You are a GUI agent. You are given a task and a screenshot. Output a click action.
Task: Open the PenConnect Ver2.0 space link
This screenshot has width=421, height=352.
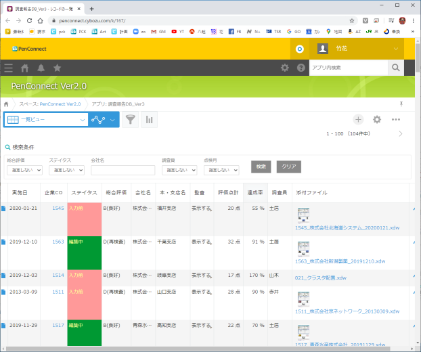(x=60, y=104)
